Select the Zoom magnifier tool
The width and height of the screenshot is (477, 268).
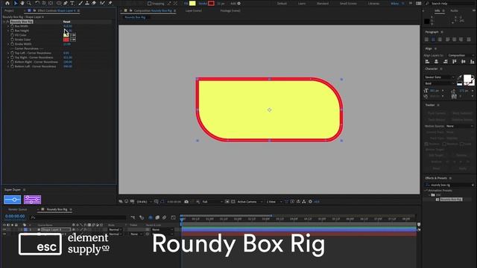tap(29, 3)
